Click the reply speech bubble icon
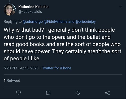The image size is (126, 99). pos(18,93)
